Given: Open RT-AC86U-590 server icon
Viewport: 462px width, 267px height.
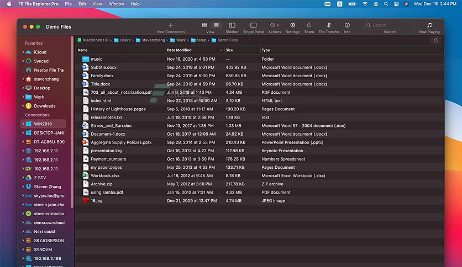Looking at the screenshot, I should [29, 142].
